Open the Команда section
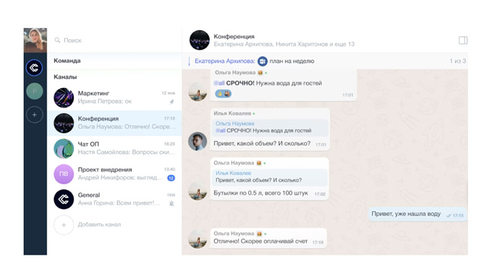The image size is (497, 271). [x=114, y=61]
